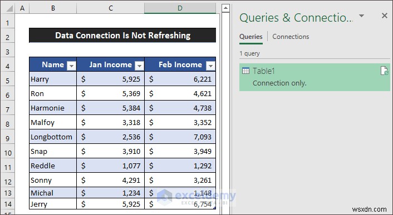
Task: Open the Queries & Connections pane options arrow
Action: 361,16
